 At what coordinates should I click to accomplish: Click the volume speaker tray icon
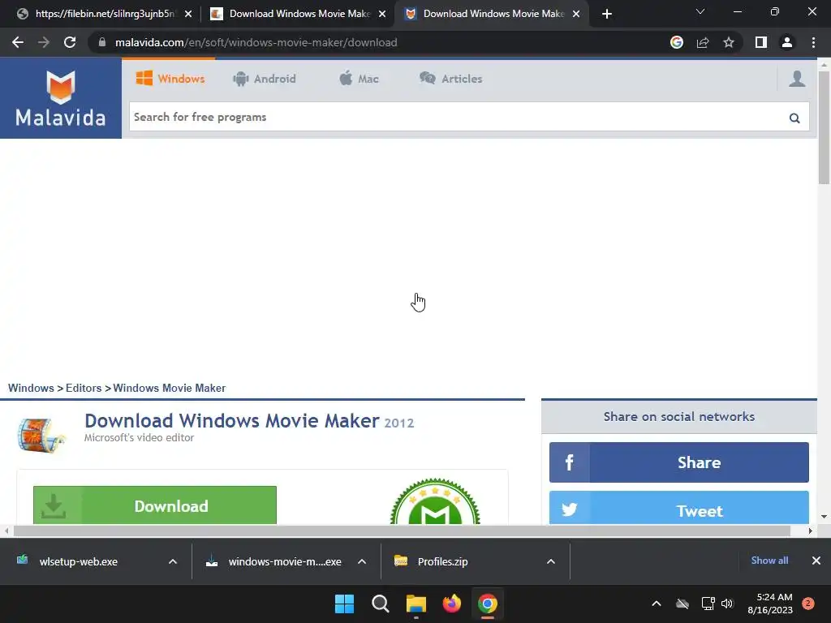727,604
